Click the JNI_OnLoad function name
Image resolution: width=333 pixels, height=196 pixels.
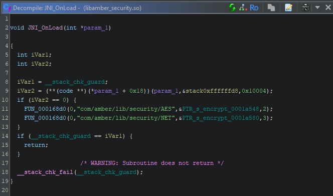pos(45,28)
